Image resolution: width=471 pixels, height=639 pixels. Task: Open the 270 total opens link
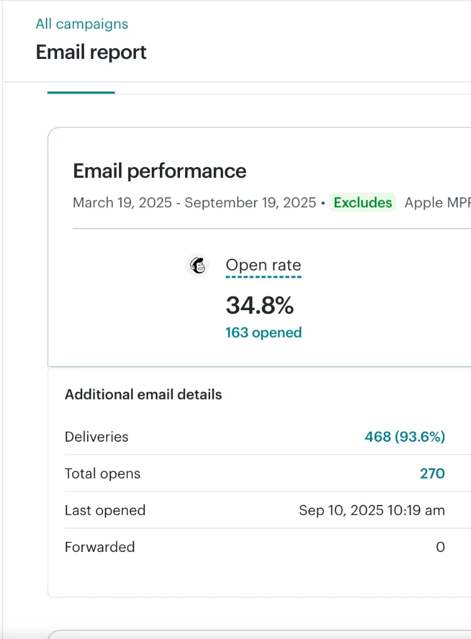432,474
